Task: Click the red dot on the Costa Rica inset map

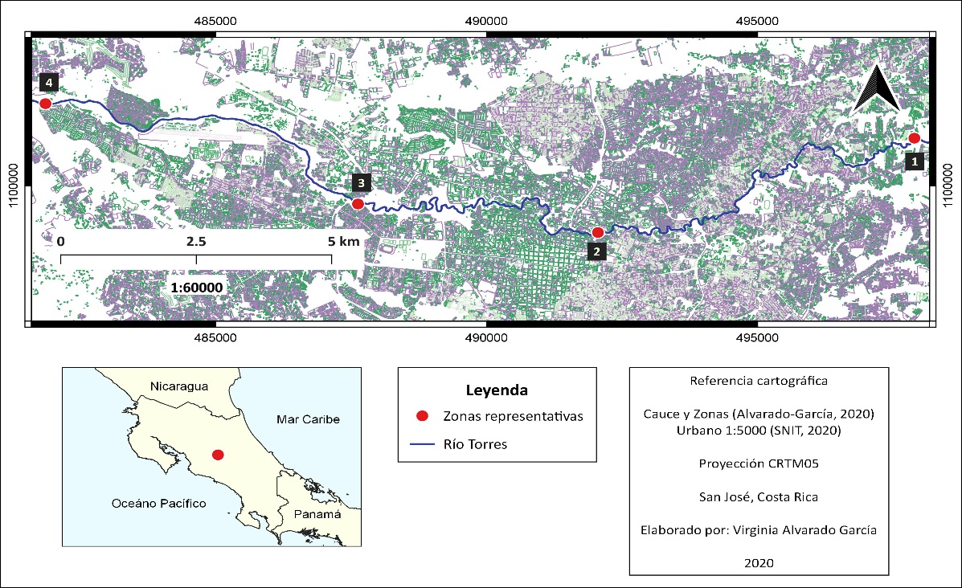Action: coord(217,455)
